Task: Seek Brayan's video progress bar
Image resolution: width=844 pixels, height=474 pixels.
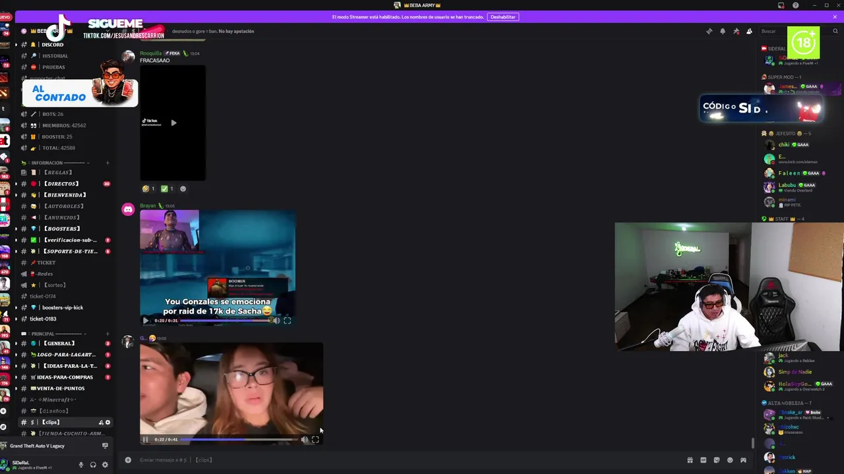Action: (x=226, y=321)
